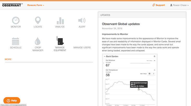Open the Rowan Chase user menu
The image size is (191, 106).
click(179, 5)
